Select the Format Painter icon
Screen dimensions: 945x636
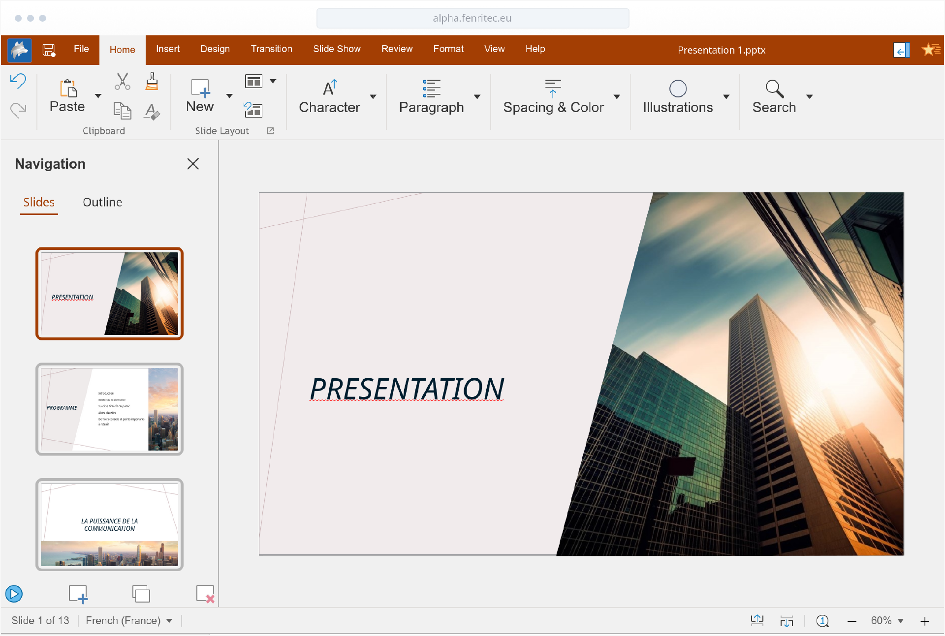tap(152, 81)
